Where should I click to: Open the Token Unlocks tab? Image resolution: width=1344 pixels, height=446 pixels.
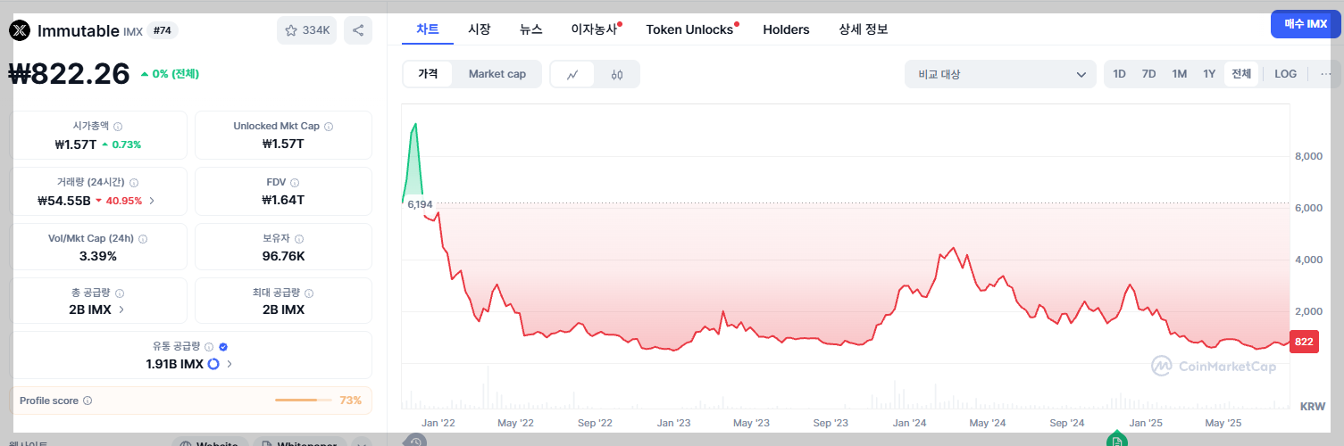pos(690,29)
